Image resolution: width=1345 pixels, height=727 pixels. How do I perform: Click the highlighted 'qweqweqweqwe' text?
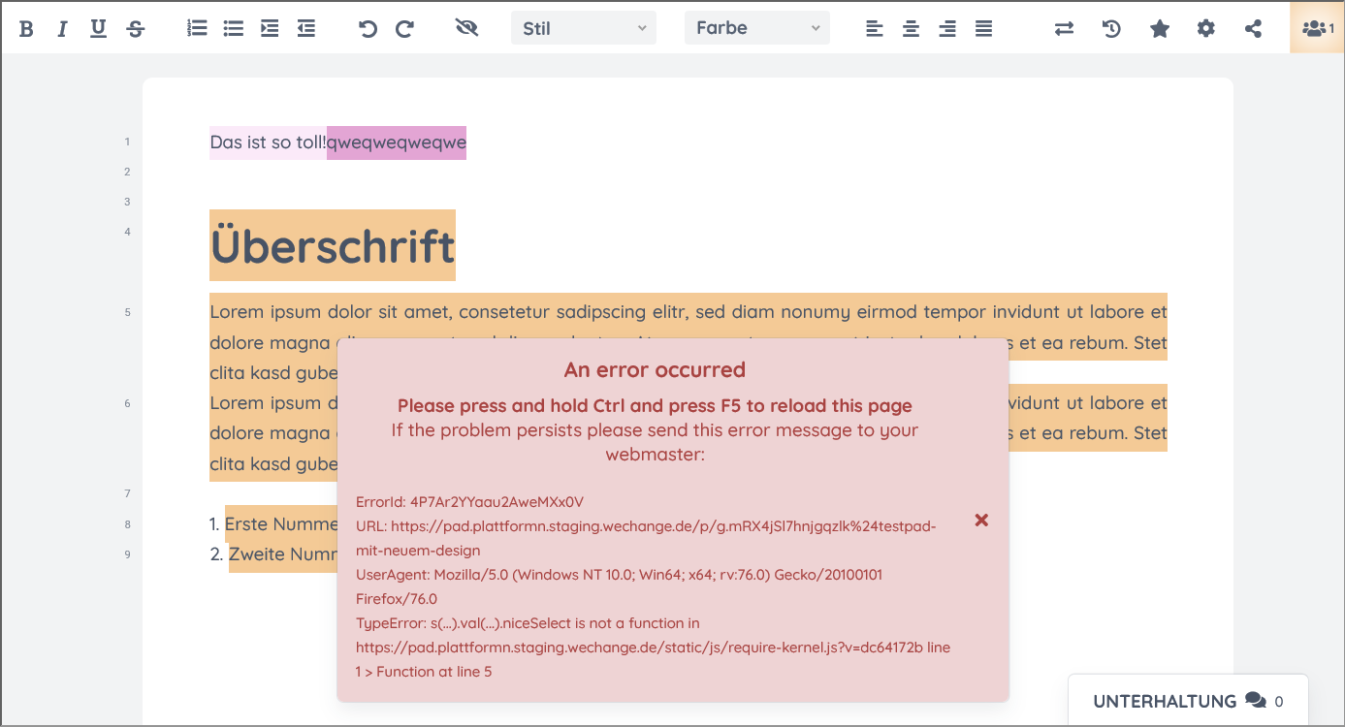point(397,143)
